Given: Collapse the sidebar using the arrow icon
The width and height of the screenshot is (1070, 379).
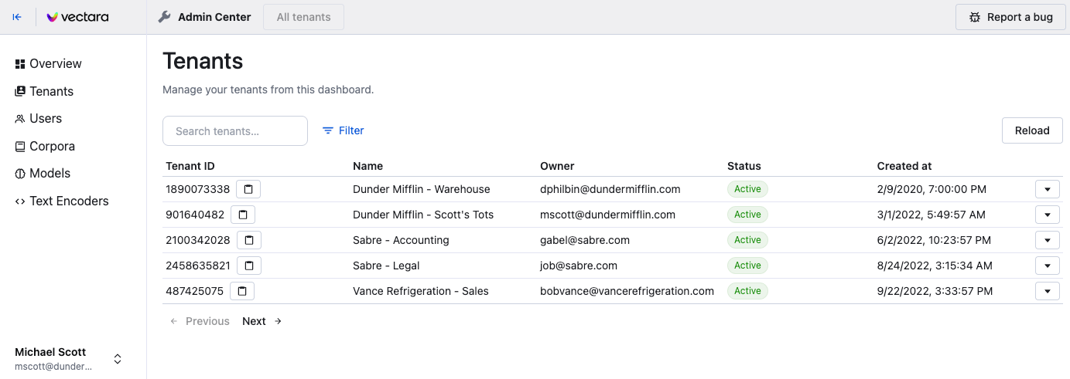Looking at the screenshot, I should pos(17,17).
